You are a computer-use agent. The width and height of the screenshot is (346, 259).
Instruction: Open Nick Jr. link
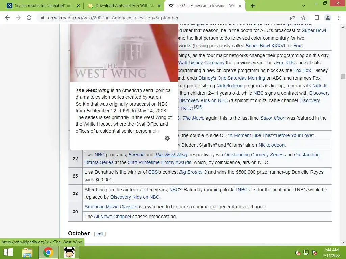click(x=320, y=86)
